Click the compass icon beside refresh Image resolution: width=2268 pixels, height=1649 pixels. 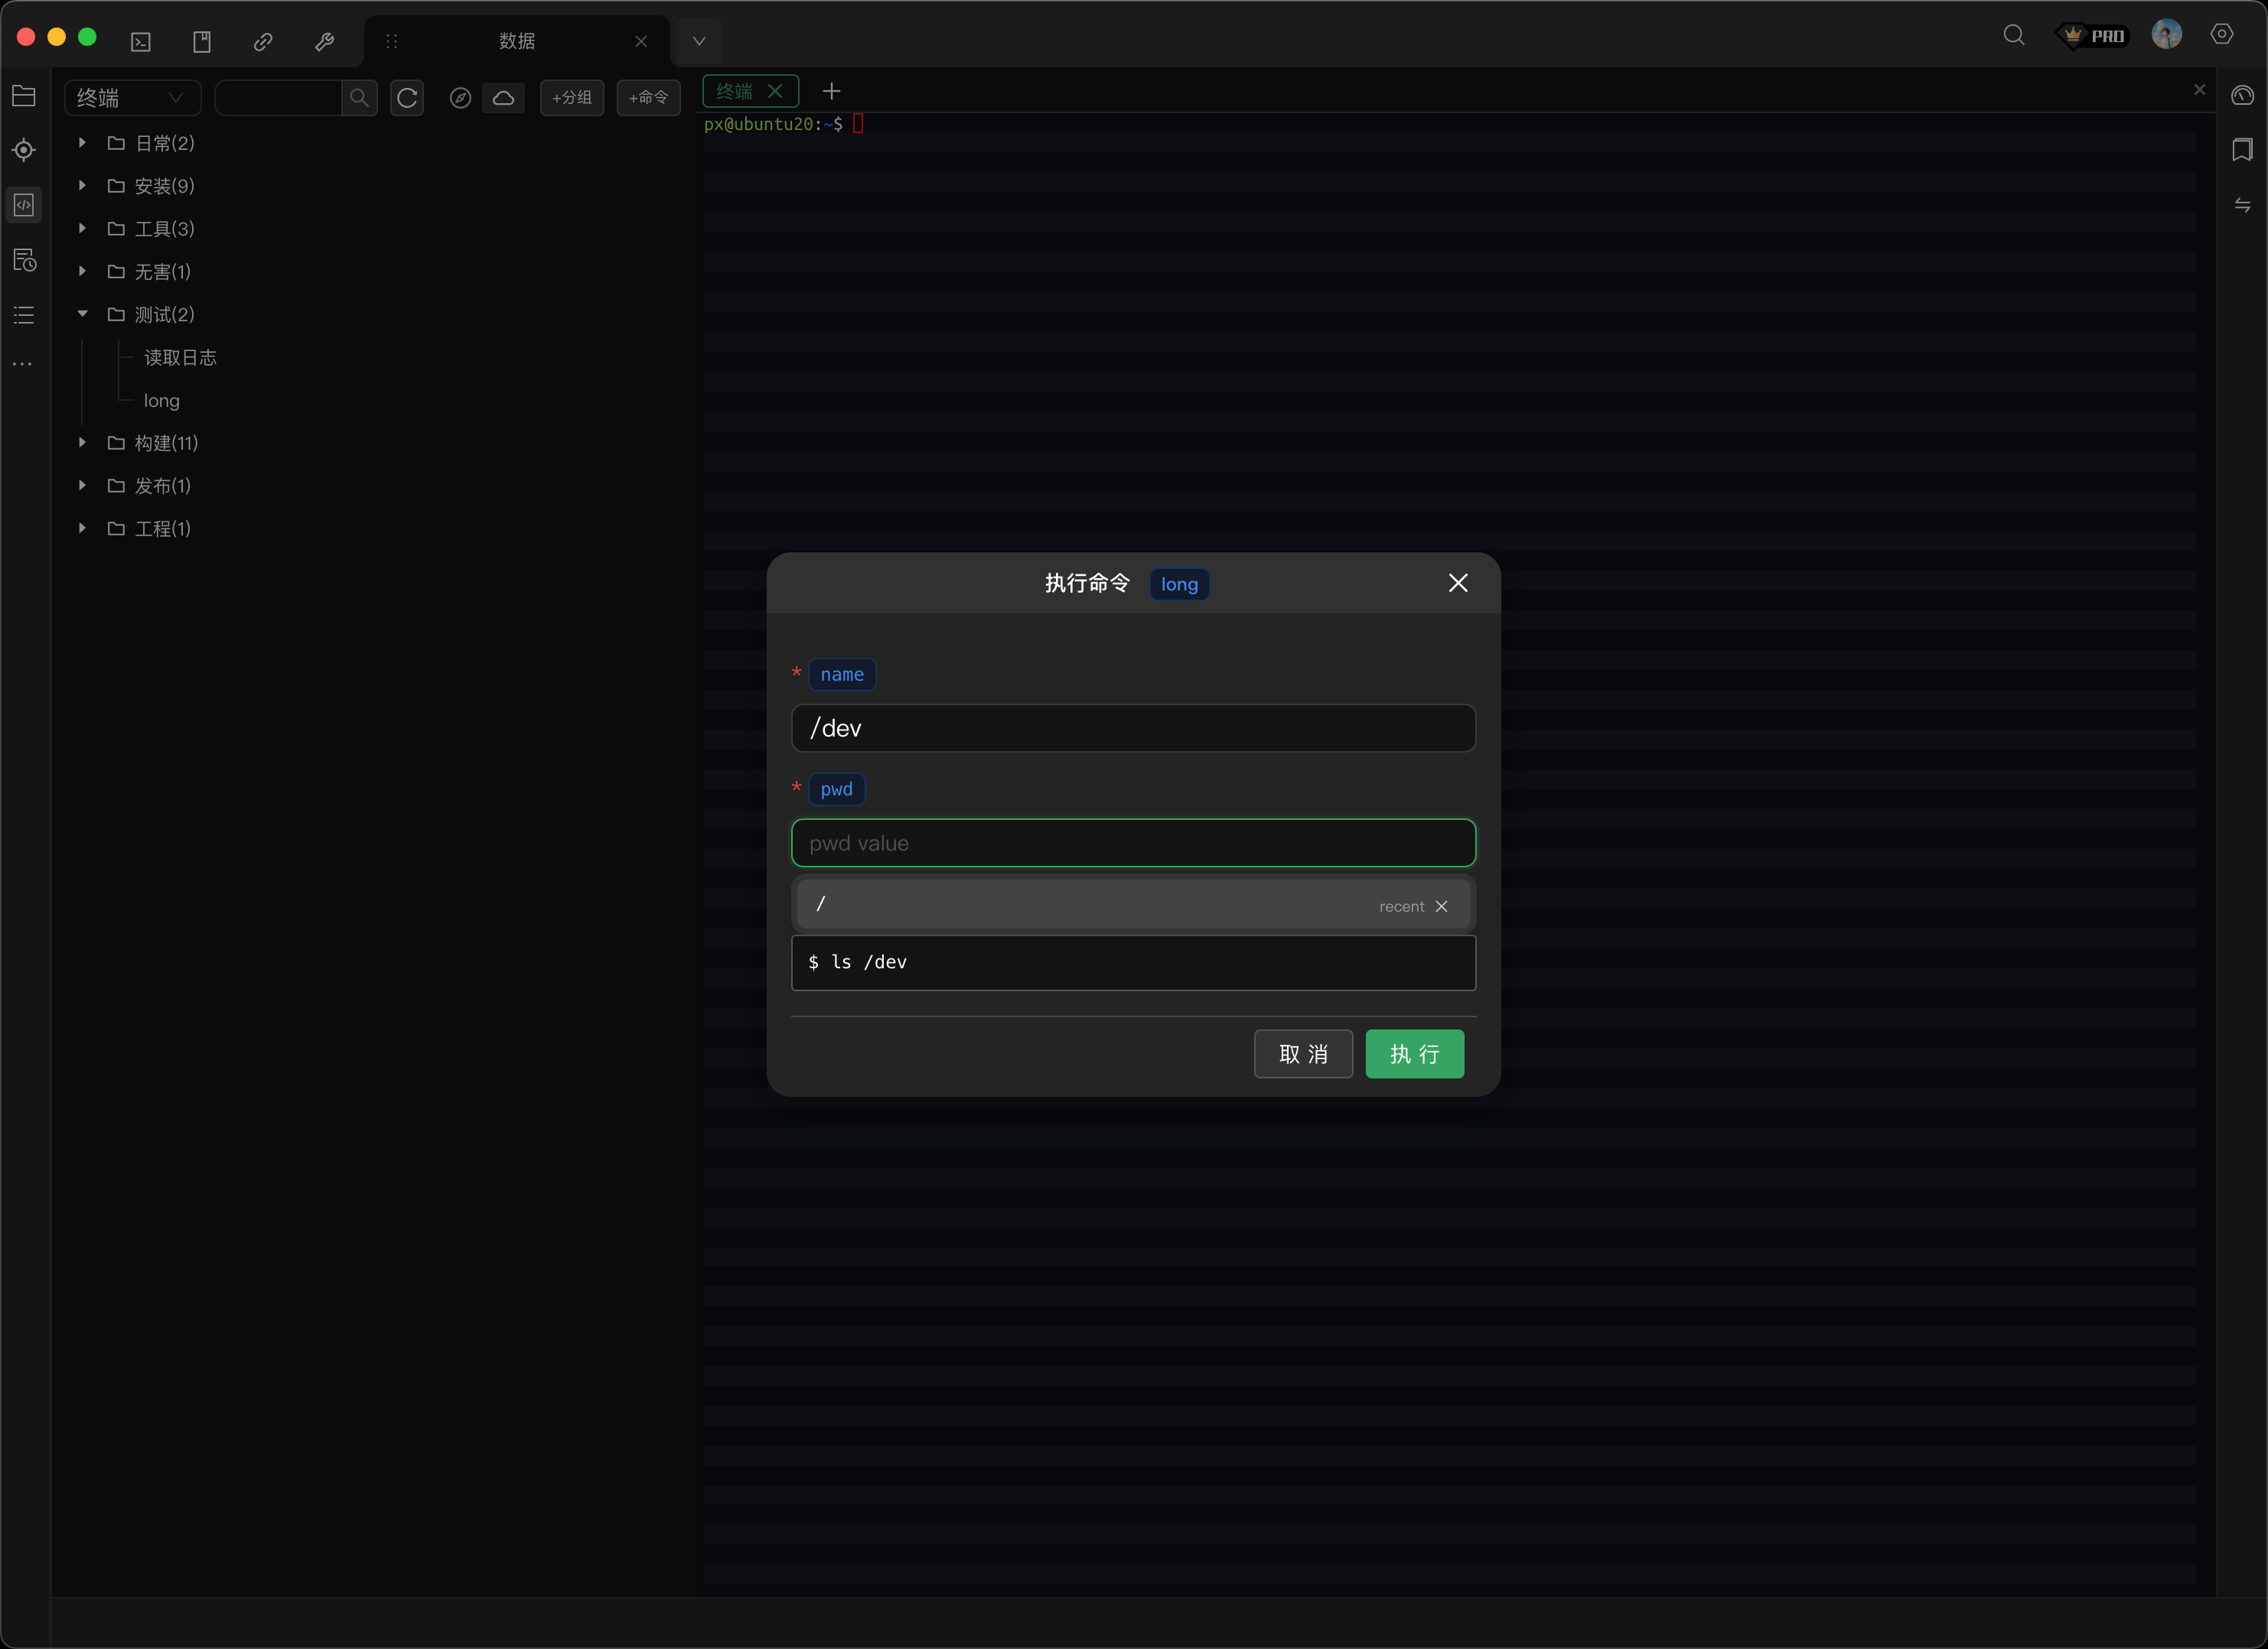tap(460, 97)
